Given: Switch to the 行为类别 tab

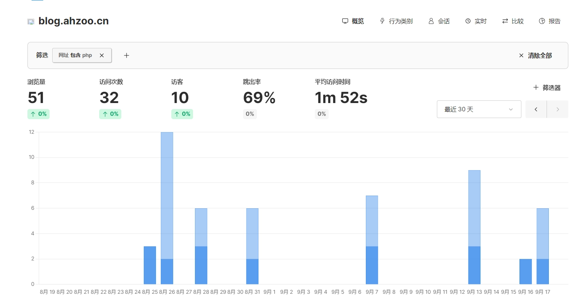Looking at the screenshot, I should click(x=396, y=21).
